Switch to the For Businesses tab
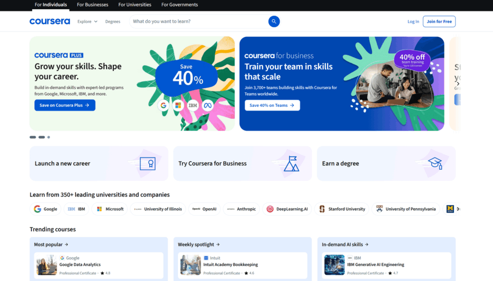The image size is (493, 281). click(92, 5)
